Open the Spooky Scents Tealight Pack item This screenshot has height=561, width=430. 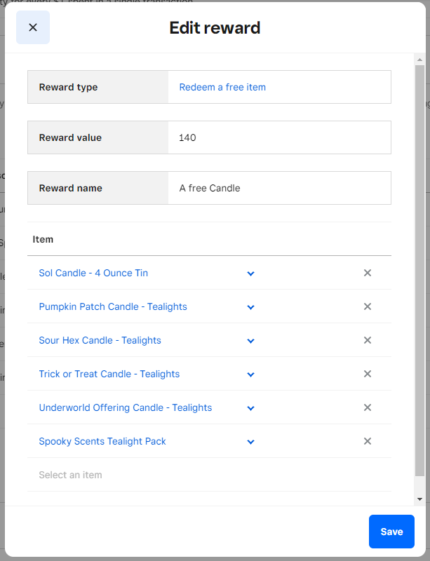[x=102, y=441]
